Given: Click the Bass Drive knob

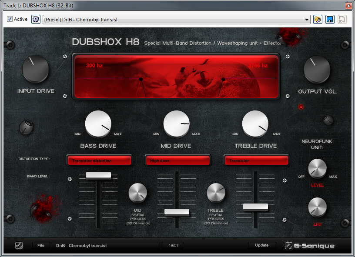Looking at the screenshot, I should [98, 124].
